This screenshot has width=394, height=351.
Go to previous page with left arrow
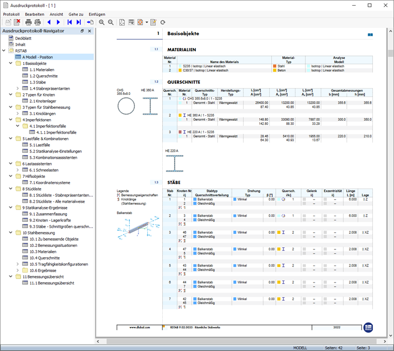49,22
